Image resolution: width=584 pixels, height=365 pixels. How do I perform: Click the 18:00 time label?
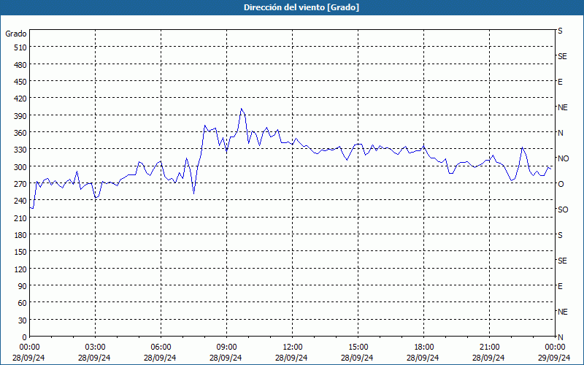423,347
